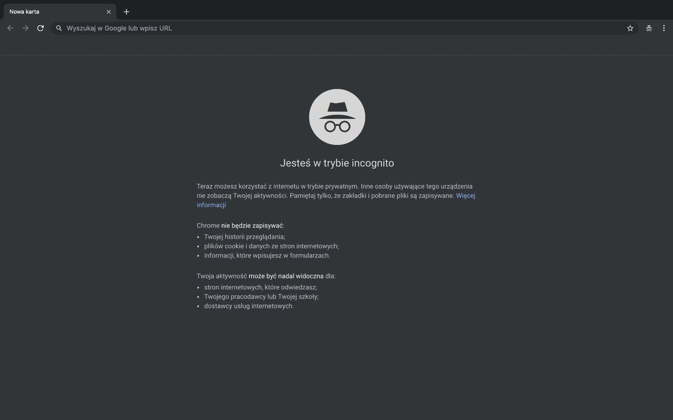
Task: Open the incognito profile indicator icon
Action: click(649, 28)
